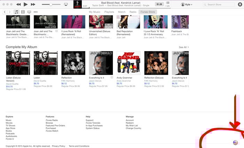
Task: Open Movies link under Explore
Action: click(x=9, y=123)
